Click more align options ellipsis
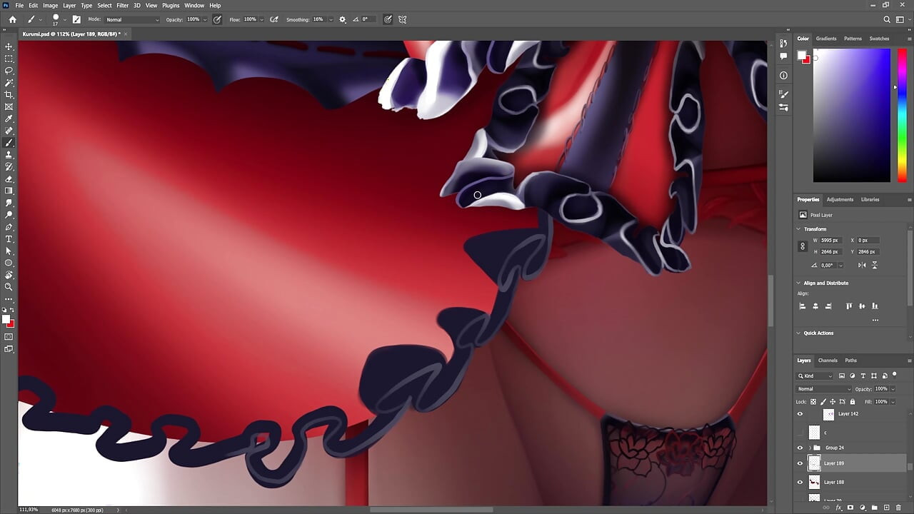Viewport: 914px width, 514px height. pyautogui.click(x=875, y=320)
